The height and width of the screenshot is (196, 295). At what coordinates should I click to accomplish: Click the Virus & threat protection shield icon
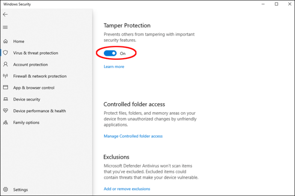click(x=6, y=53)
